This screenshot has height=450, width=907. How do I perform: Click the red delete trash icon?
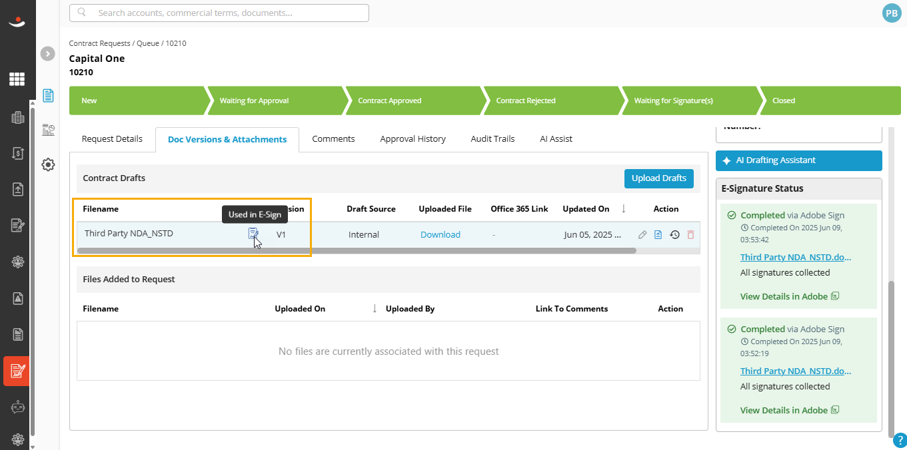690,234
